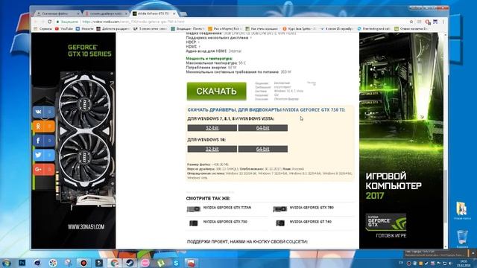
Task: Open Skype from the taskbar
Action: pos(176,263)
